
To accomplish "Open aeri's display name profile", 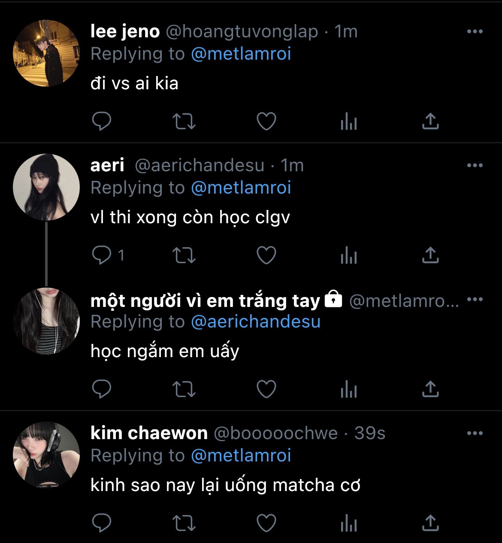I will [107, 165].
